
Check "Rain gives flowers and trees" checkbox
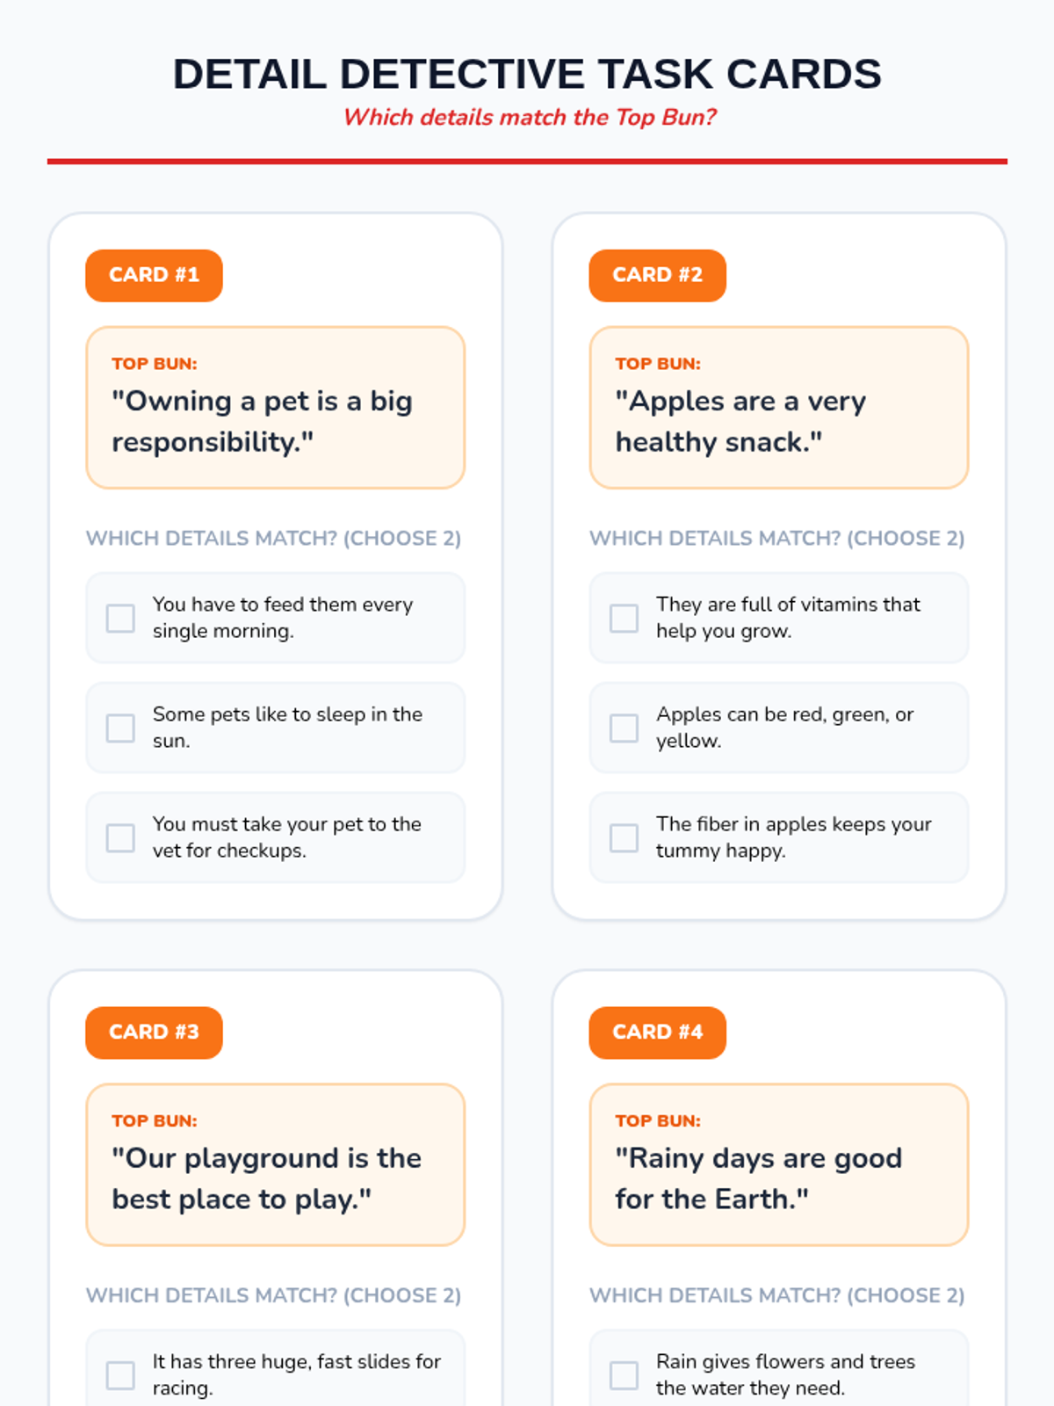(624, 1375)
